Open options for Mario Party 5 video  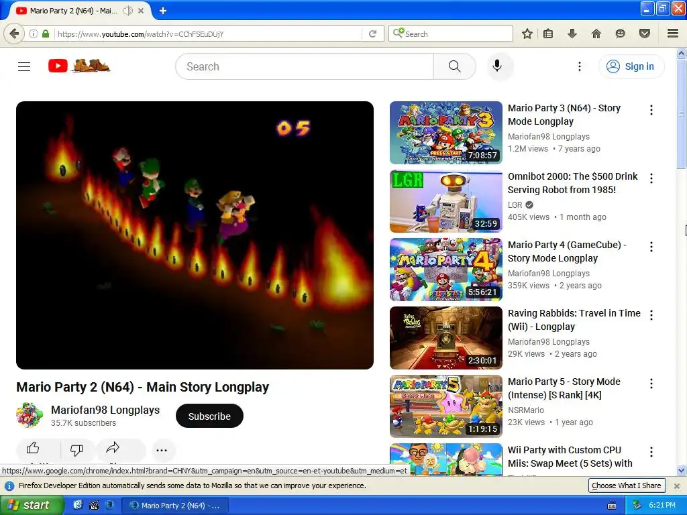coord(651,384)
